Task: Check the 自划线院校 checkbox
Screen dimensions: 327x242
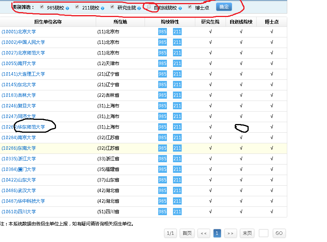Action: [x=149, y=7]
